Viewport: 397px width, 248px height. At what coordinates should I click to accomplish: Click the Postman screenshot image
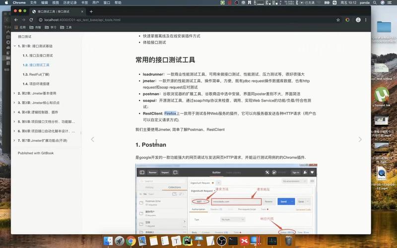click(x=226, y=199)
